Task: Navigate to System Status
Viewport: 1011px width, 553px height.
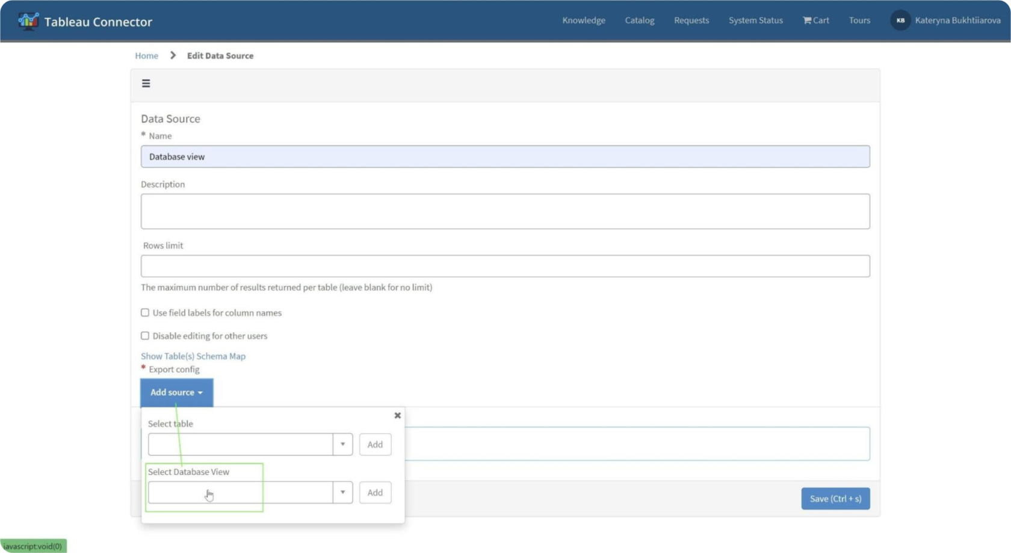Action: 756,20
